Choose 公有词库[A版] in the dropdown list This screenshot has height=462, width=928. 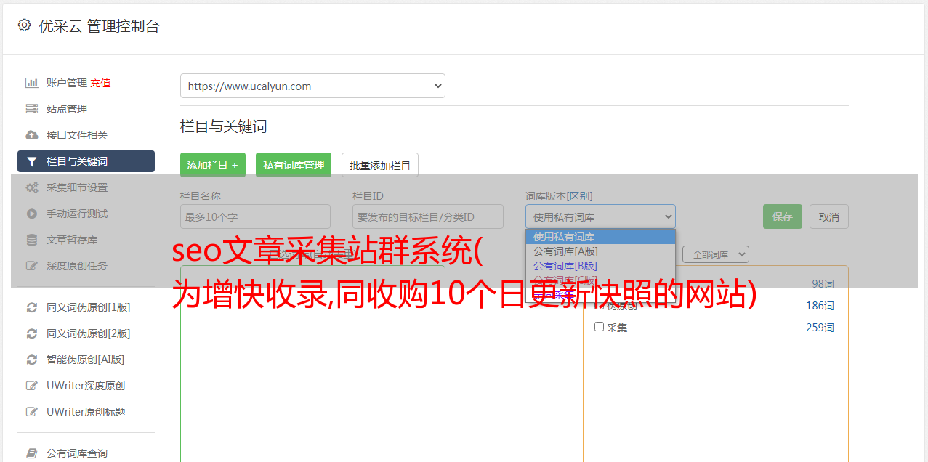pos(600,251)
